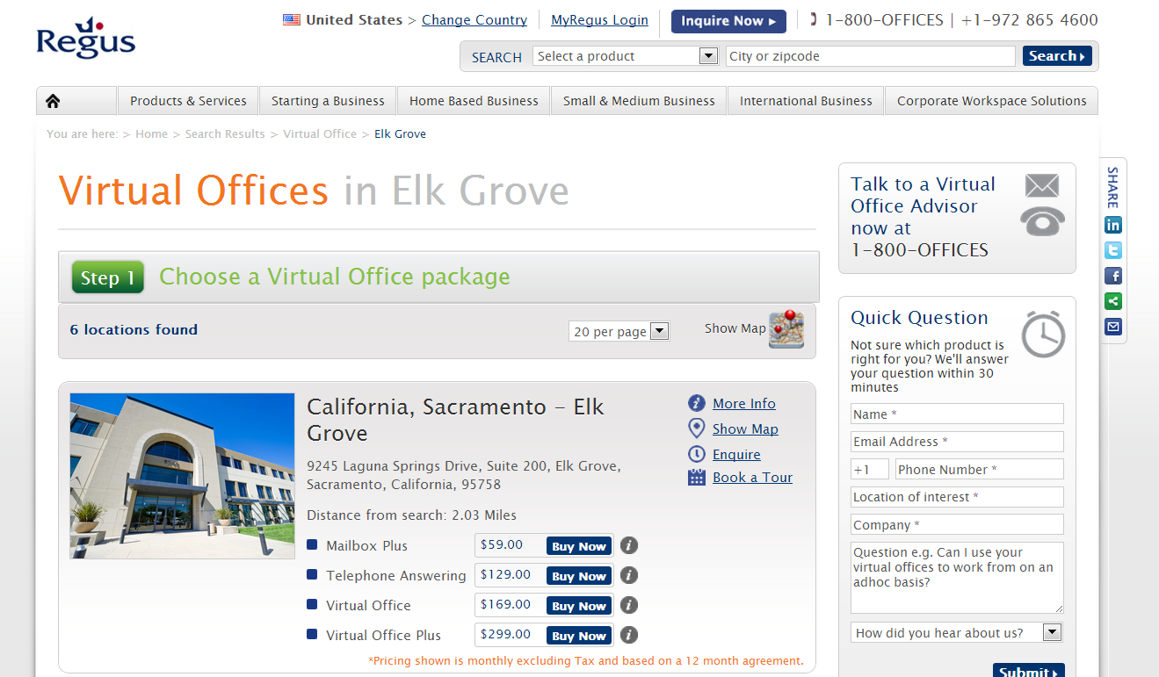Click the +1 country code field
1159x677 pixels.
tap(870, 469)
